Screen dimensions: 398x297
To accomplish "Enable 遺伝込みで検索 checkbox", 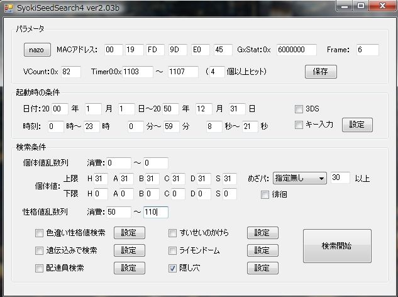I will [x=39, y=251].
